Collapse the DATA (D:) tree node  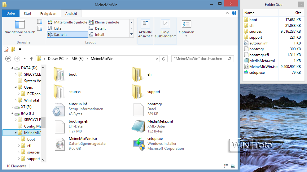coord(12,68)
